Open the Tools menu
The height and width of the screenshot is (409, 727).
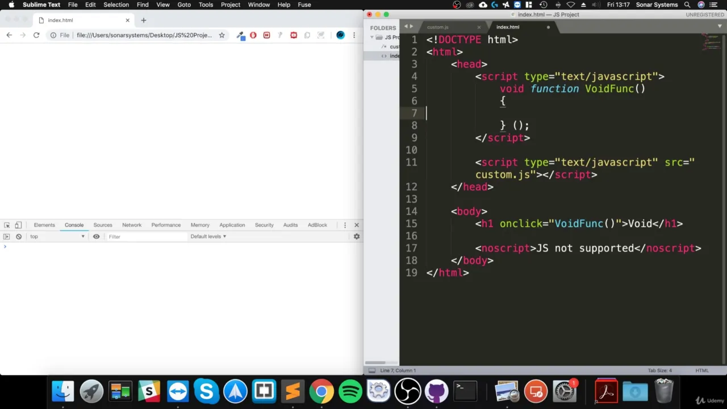tap(206, 5)
